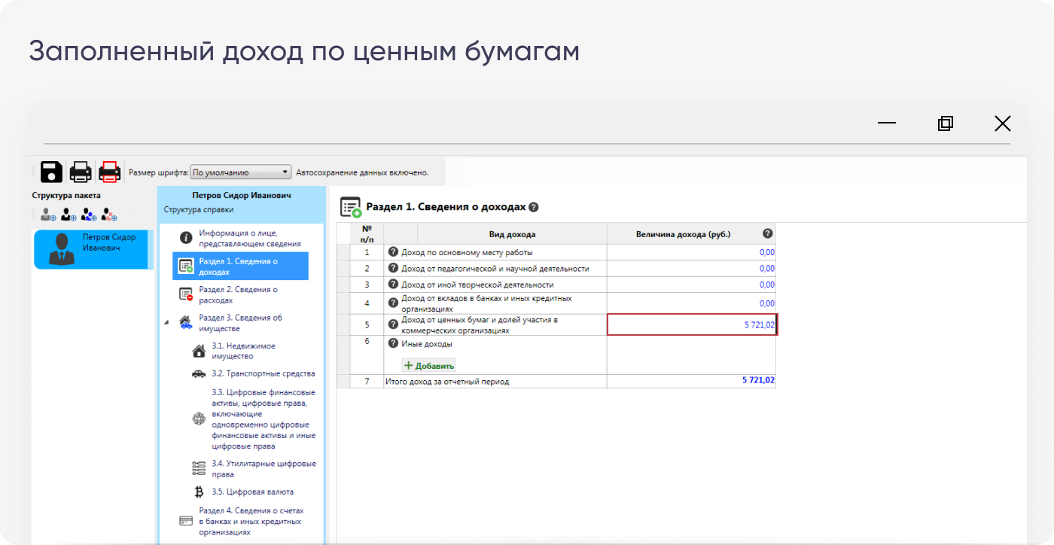The image size is (1054, 545).
Task: Open the Размер шрифта dropdown
Action: point(240,172)
